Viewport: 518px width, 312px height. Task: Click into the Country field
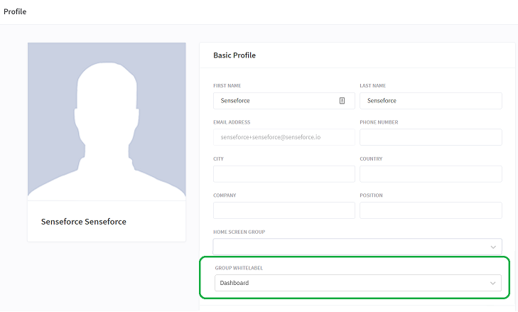[431, 174]
